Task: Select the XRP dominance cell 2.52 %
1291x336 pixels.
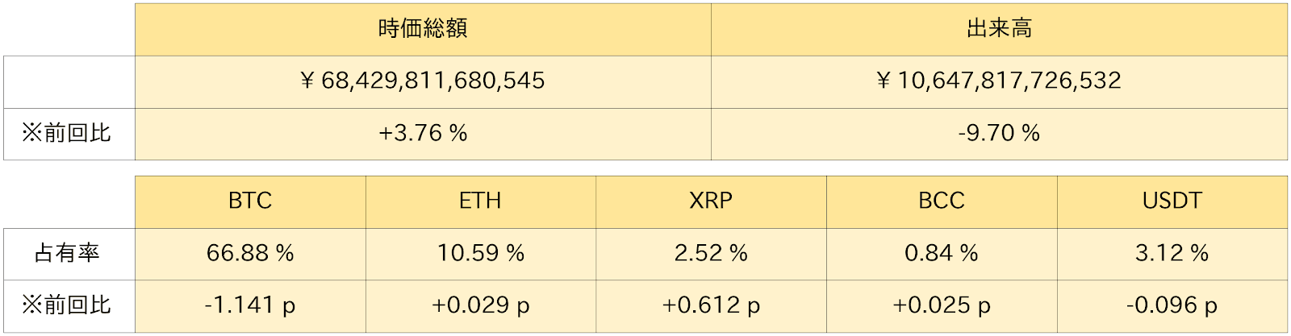Action: click(x=711, y=253)
